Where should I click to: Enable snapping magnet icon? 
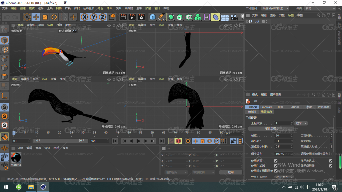5,137
